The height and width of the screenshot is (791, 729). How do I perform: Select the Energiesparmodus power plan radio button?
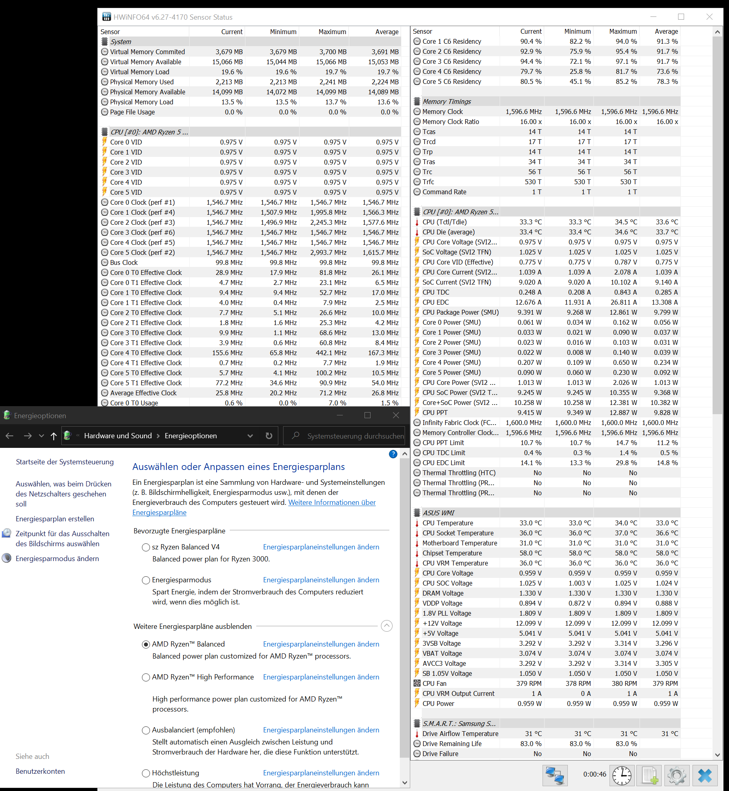(146, 580)
